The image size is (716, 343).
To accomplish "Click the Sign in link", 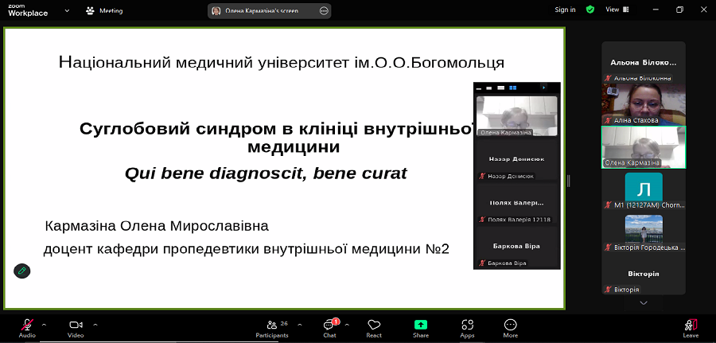I will [x=565, y=10].
